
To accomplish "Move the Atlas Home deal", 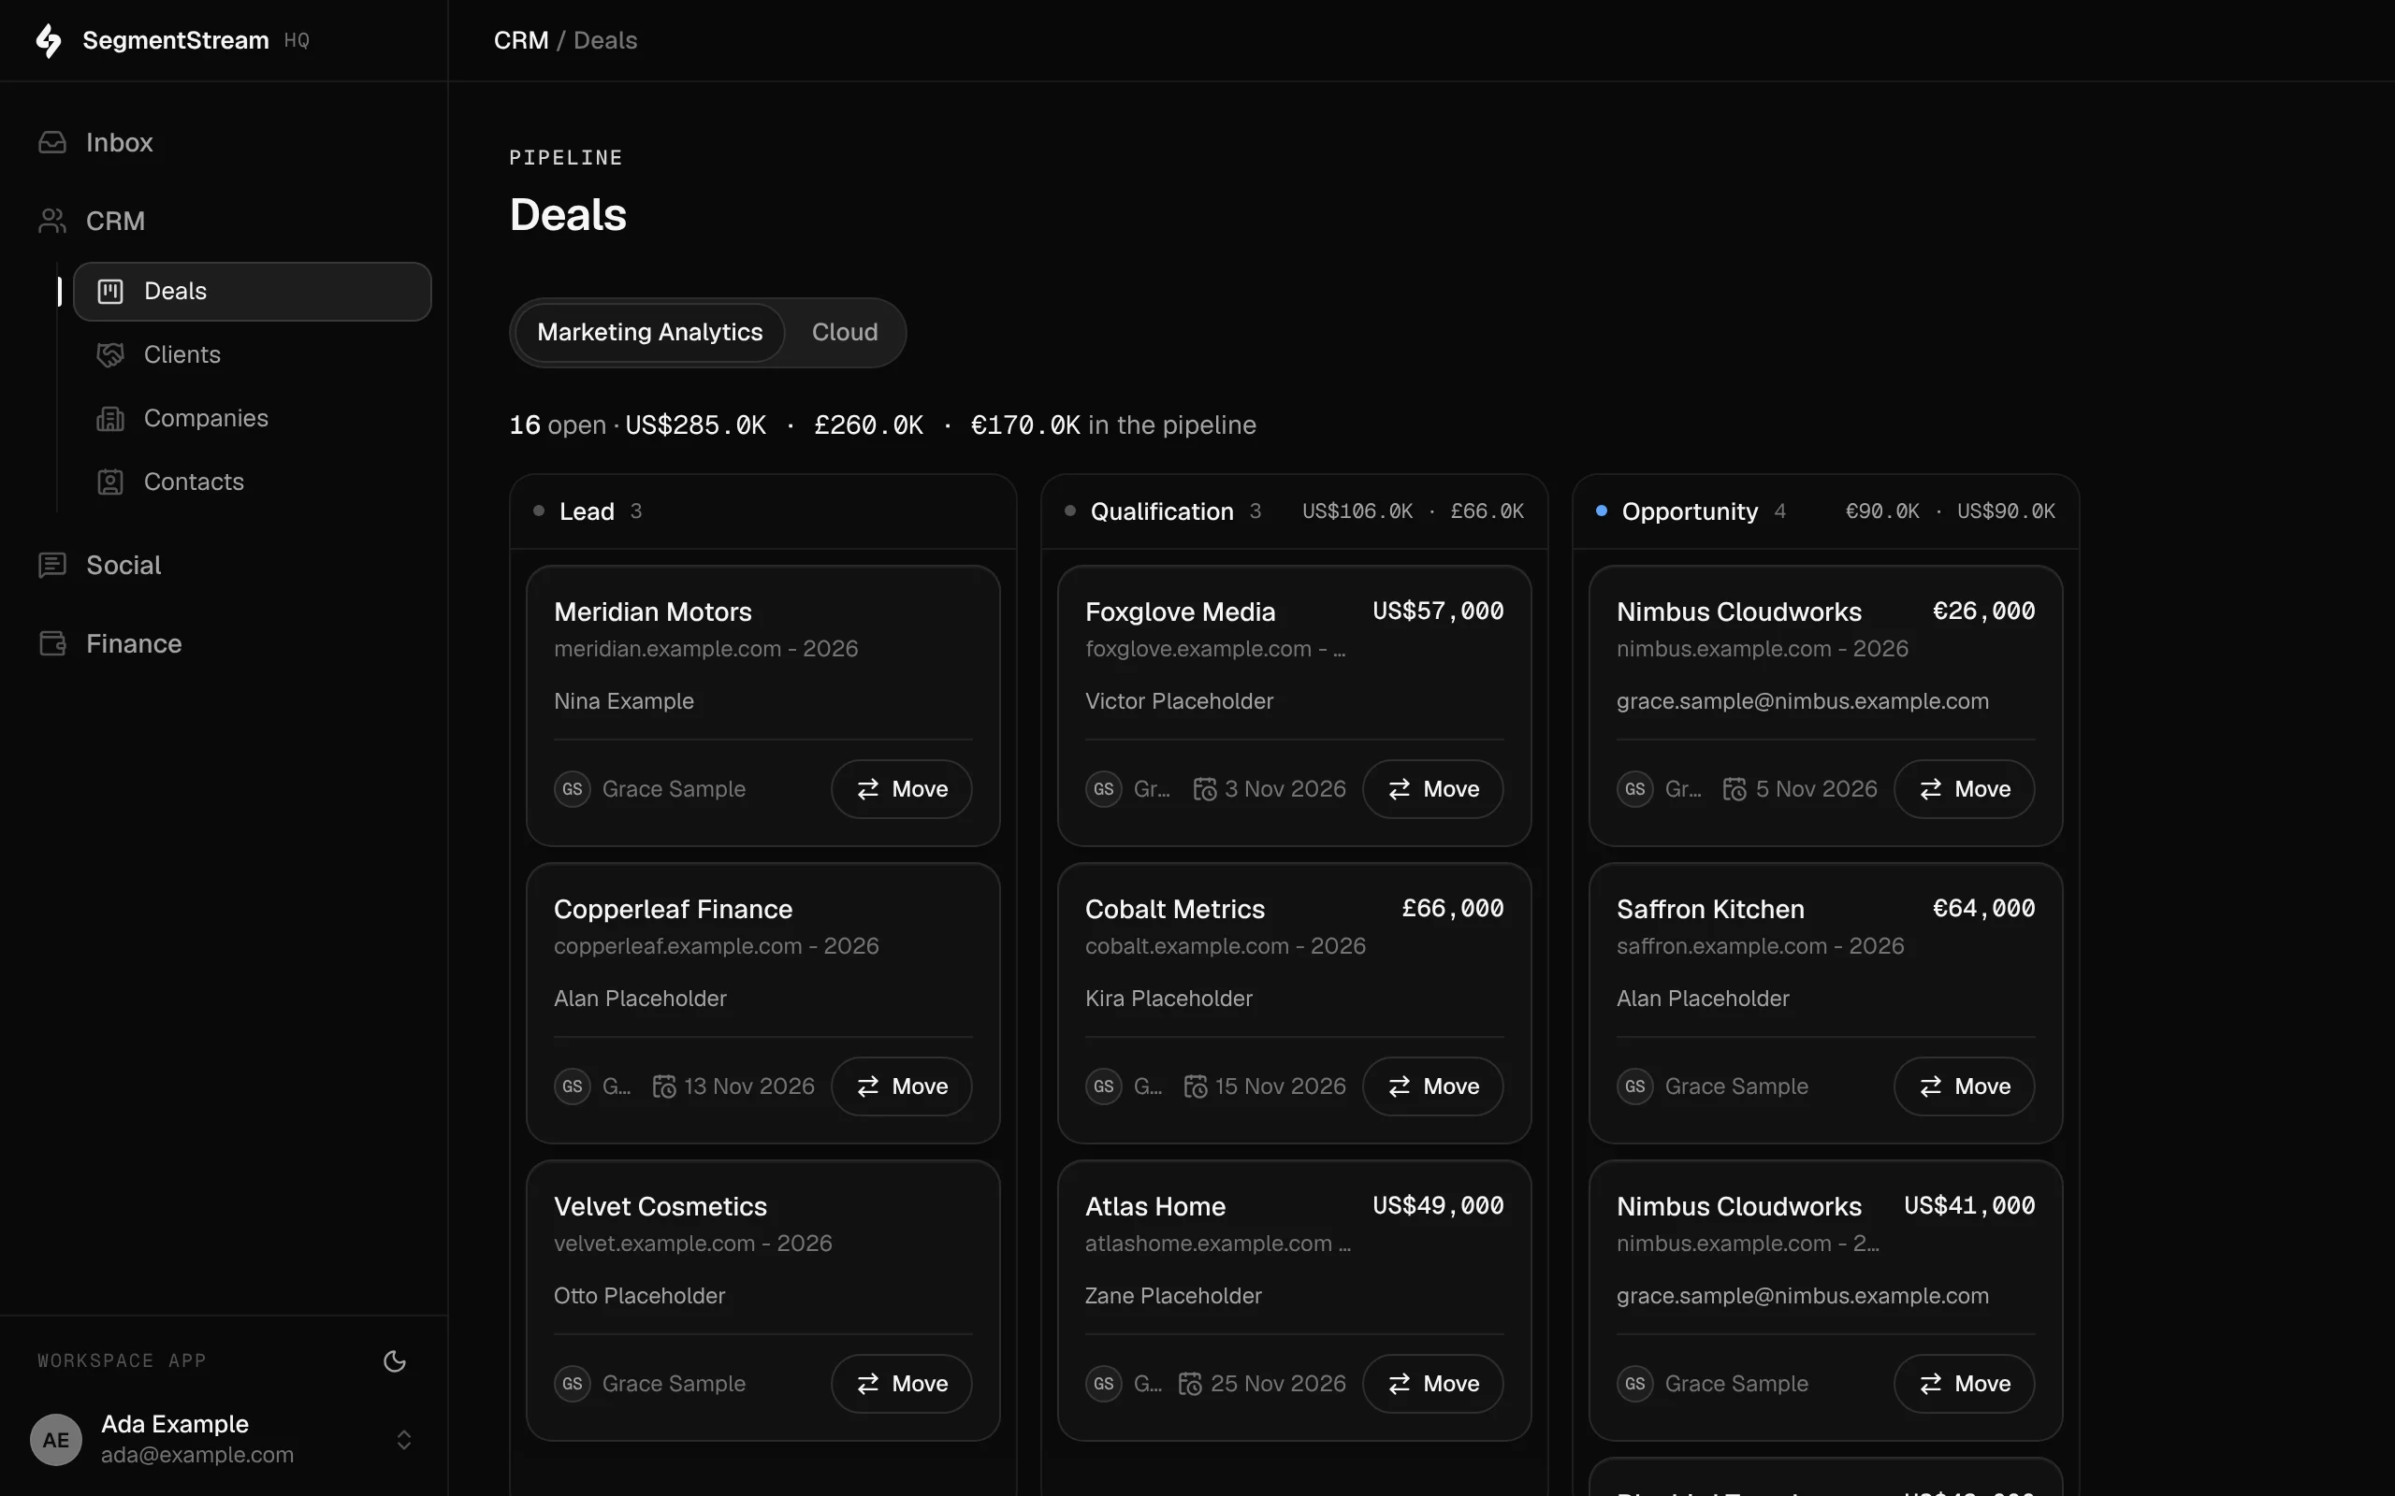I will coord(1433,1383).
